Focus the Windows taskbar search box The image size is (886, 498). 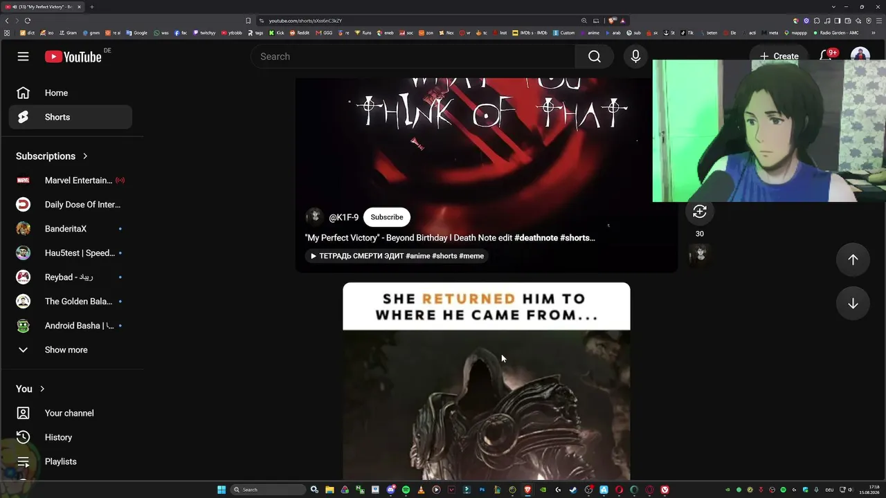(x=269, y=490)
